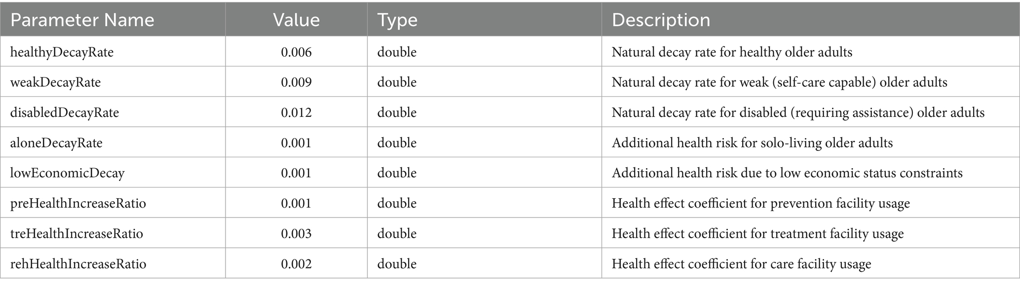1020x287 pixels.
Task: Click the Description column header
Action: 661,20
